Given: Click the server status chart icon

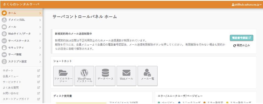Looking at the screenshot, I should pyautogui.click(x=4, y=41).
